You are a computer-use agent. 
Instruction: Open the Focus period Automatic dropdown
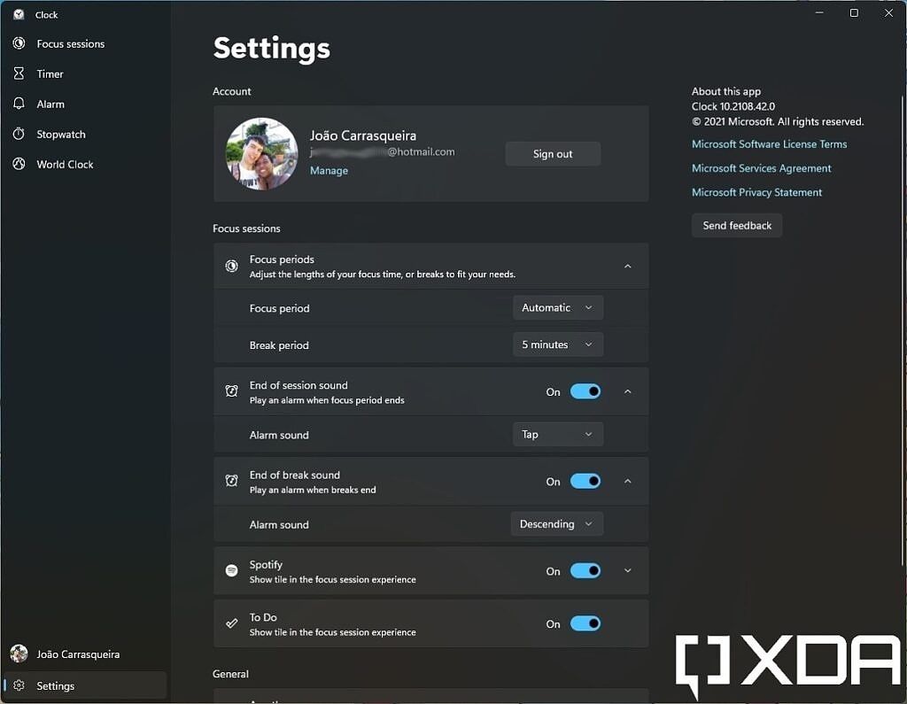tap(557, 307)
